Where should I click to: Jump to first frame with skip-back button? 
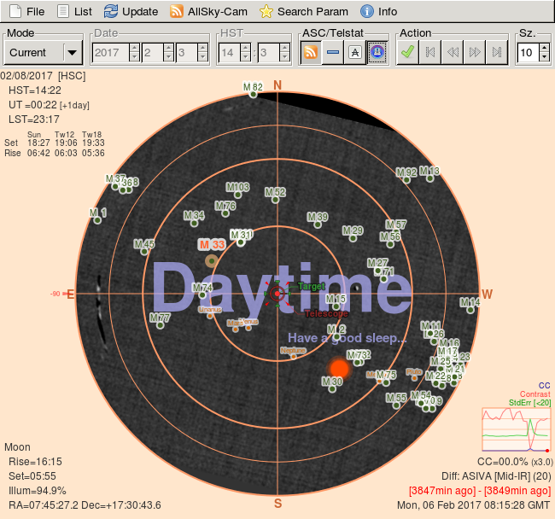tap(430, 52)
